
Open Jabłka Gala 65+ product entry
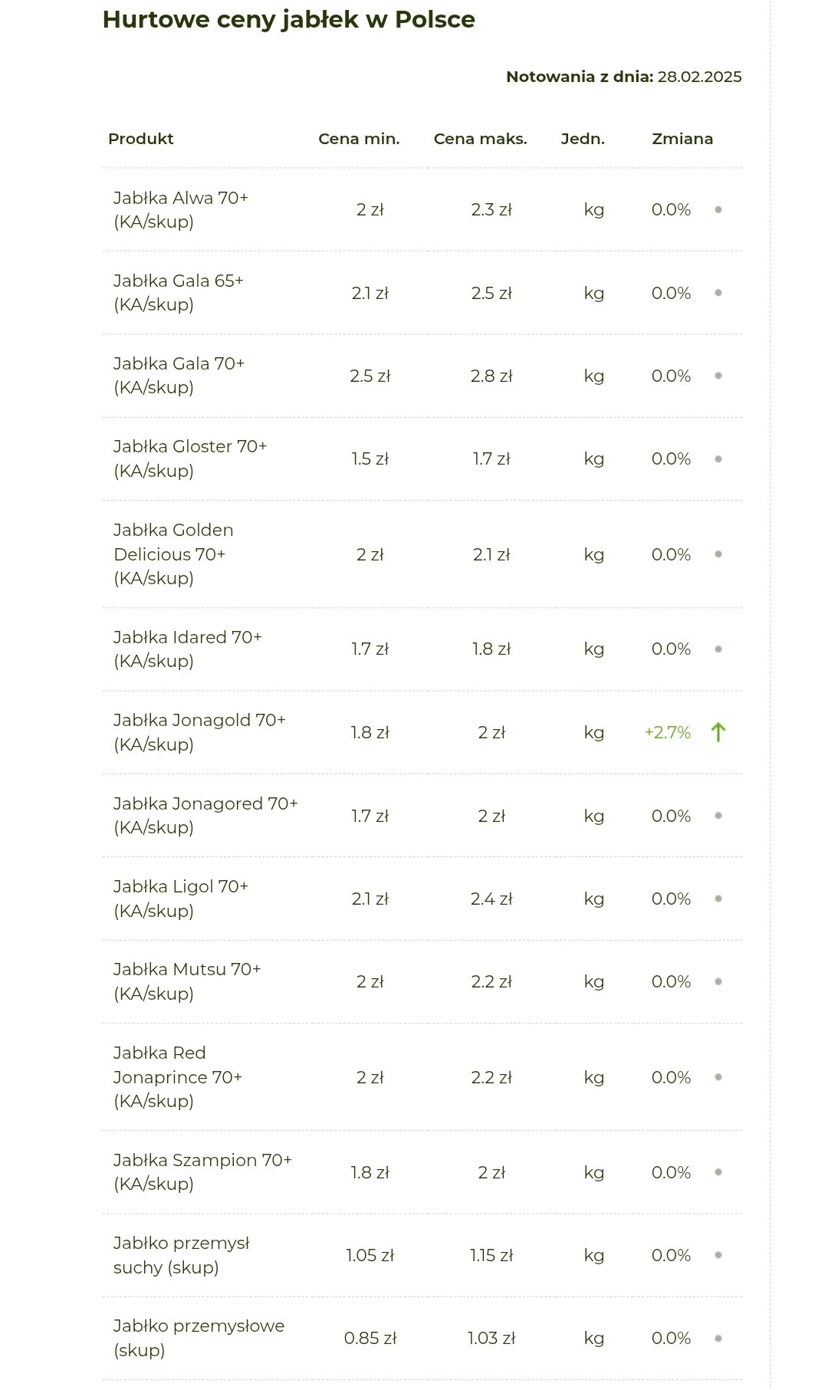pos(179,293)
